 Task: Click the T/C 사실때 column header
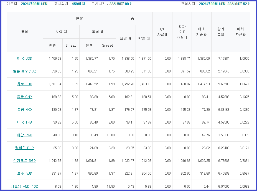click(x=162, y=32)
